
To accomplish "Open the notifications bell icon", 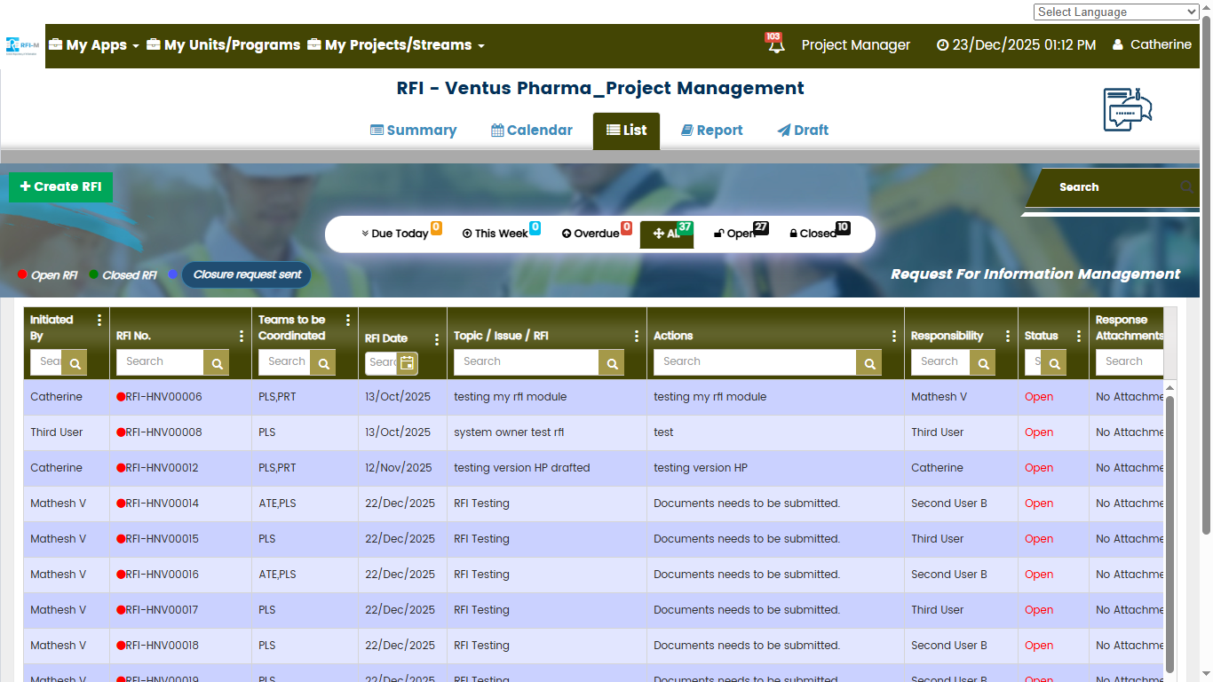I will (x=776, y=44).
